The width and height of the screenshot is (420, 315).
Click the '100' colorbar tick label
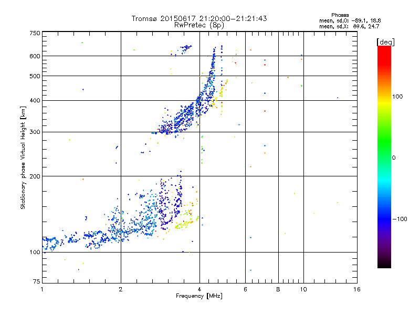pyautogui.click(x=397, y=97)
